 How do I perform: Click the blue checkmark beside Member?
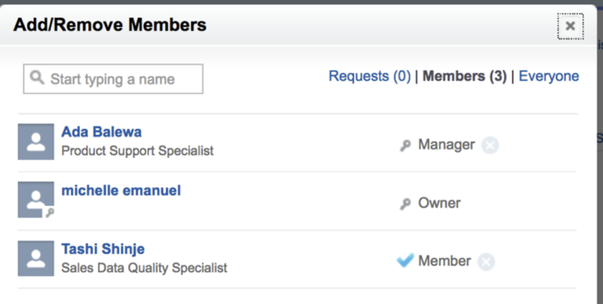[x=405, y=261]
